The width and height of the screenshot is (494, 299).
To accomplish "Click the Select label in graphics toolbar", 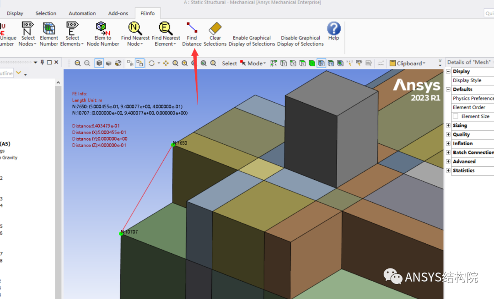I will click(x=229, y=63).
